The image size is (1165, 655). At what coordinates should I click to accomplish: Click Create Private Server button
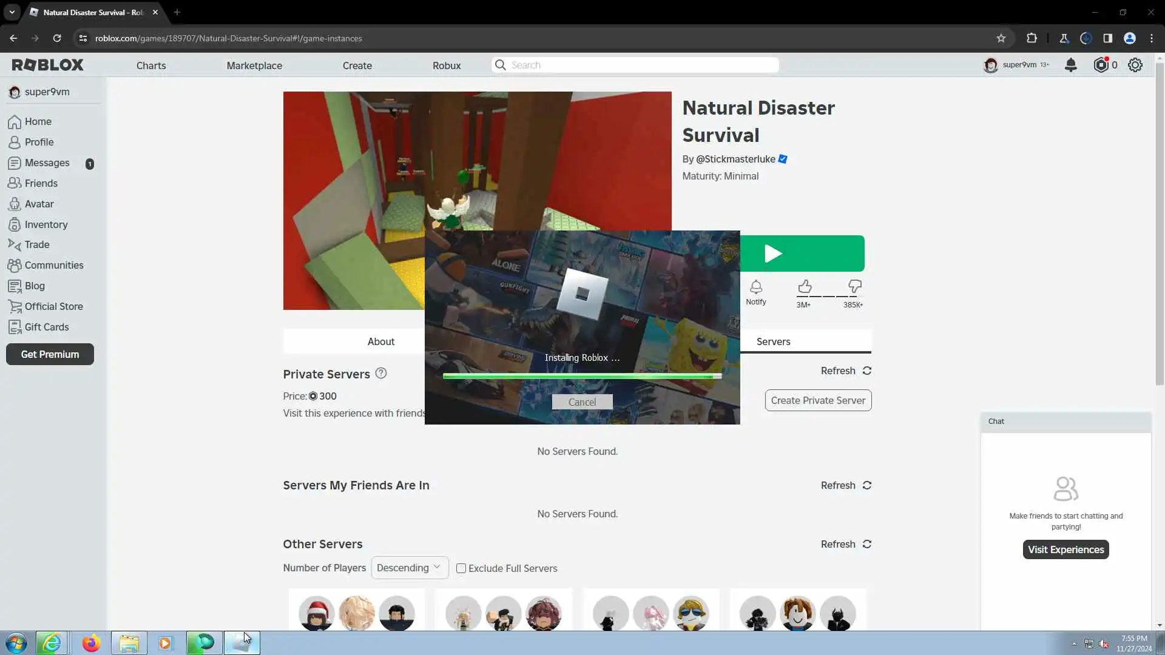[817, 400]
